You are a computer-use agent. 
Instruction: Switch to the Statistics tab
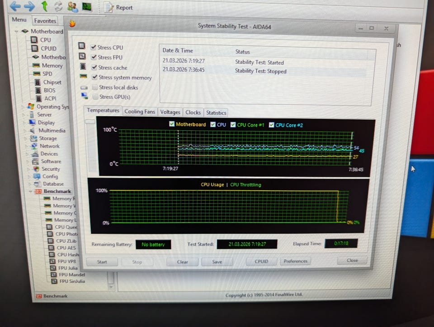tap(216, 113)
